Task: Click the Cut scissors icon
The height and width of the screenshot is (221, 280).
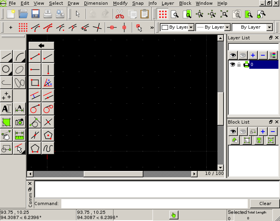Action: (119, 14)
